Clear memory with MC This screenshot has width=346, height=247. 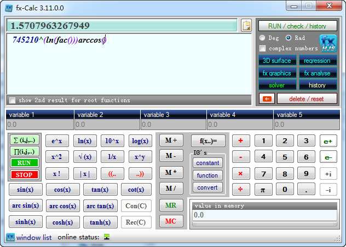tap(171, 221)
